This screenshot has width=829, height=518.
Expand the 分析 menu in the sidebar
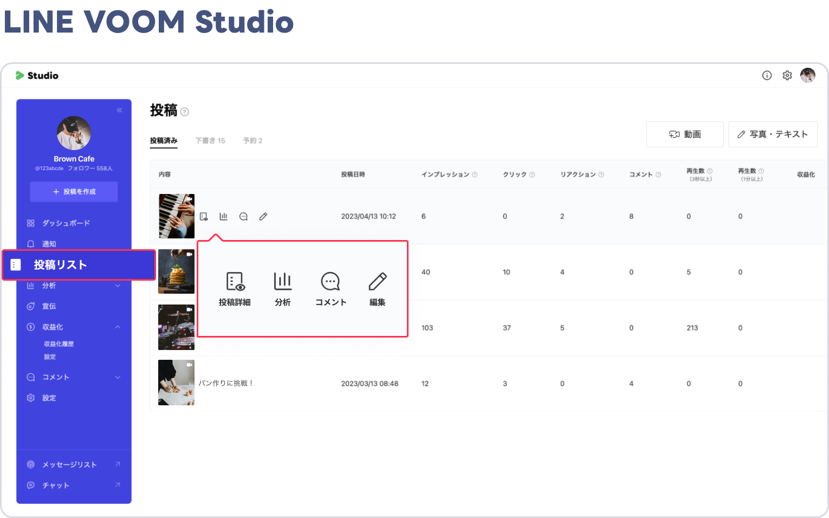click(x=118, y=286)
